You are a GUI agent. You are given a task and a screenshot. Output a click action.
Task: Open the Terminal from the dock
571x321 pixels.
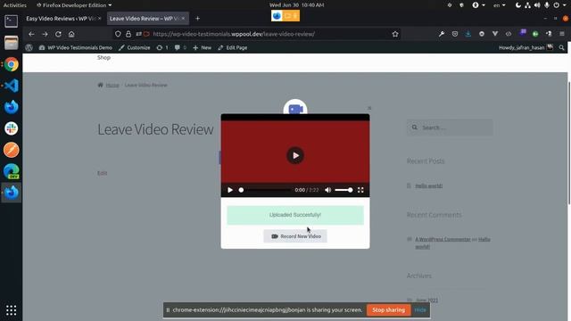coord(12,21)
